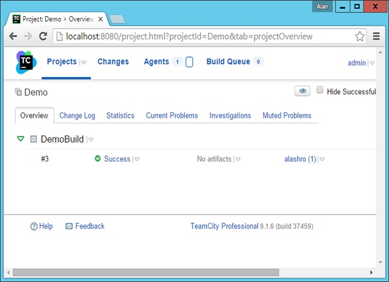Click the agent status icon beside Agents
This screenshot has height=282, width=389.
pos(189,62)
